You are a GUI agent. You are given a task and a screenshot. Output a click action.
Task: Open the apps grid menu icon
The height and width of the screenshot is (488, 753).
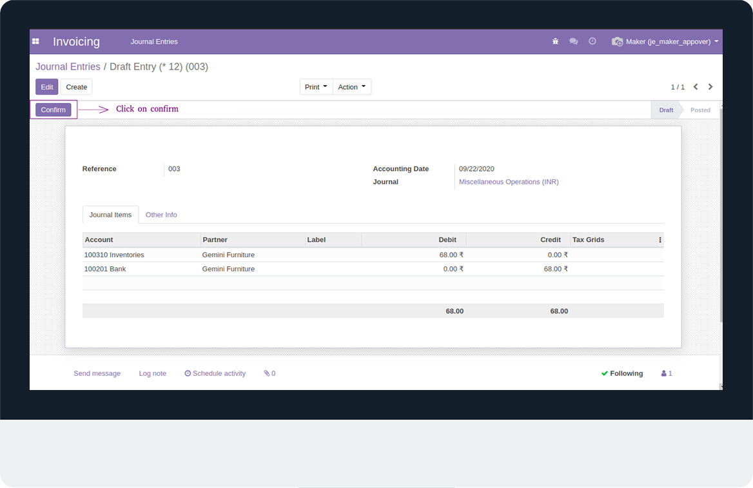pos(35,41)
